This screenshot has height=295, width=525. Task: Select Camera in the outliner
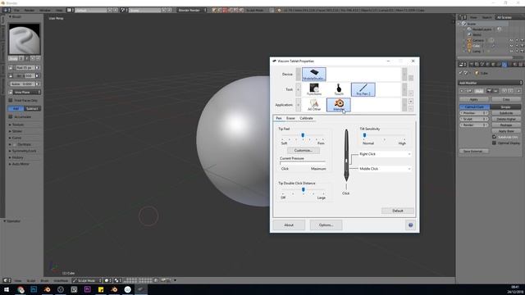(x=478, y=40)
